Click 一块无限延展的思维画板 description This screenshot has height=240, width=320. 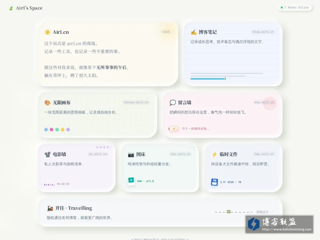tap(81, 112)
